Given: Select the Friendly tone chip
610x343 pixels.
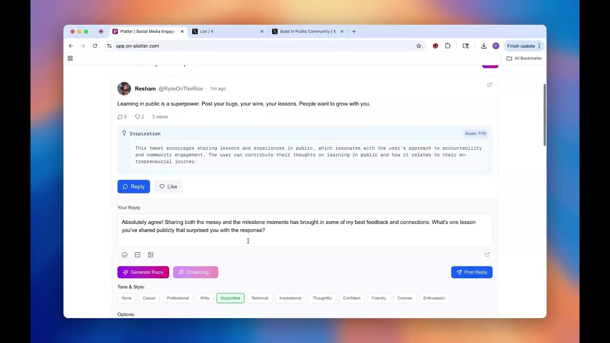Looking at the screenshot, I should 379,298.
